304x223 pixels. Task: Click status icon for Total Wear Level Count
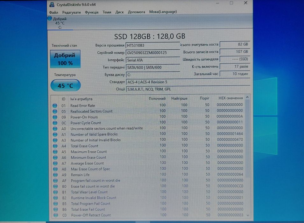pos(56,192)
